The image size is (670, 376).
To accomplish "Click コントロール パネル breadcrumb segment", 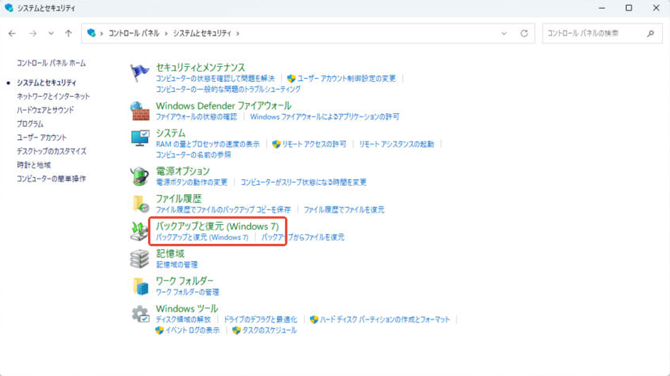I will tap(133, 33).
